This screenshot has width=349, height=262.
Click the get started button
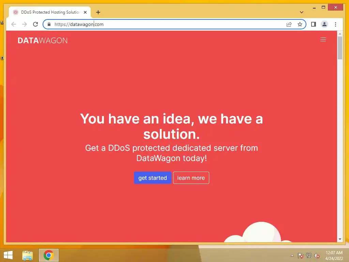[x=153, y=178]
